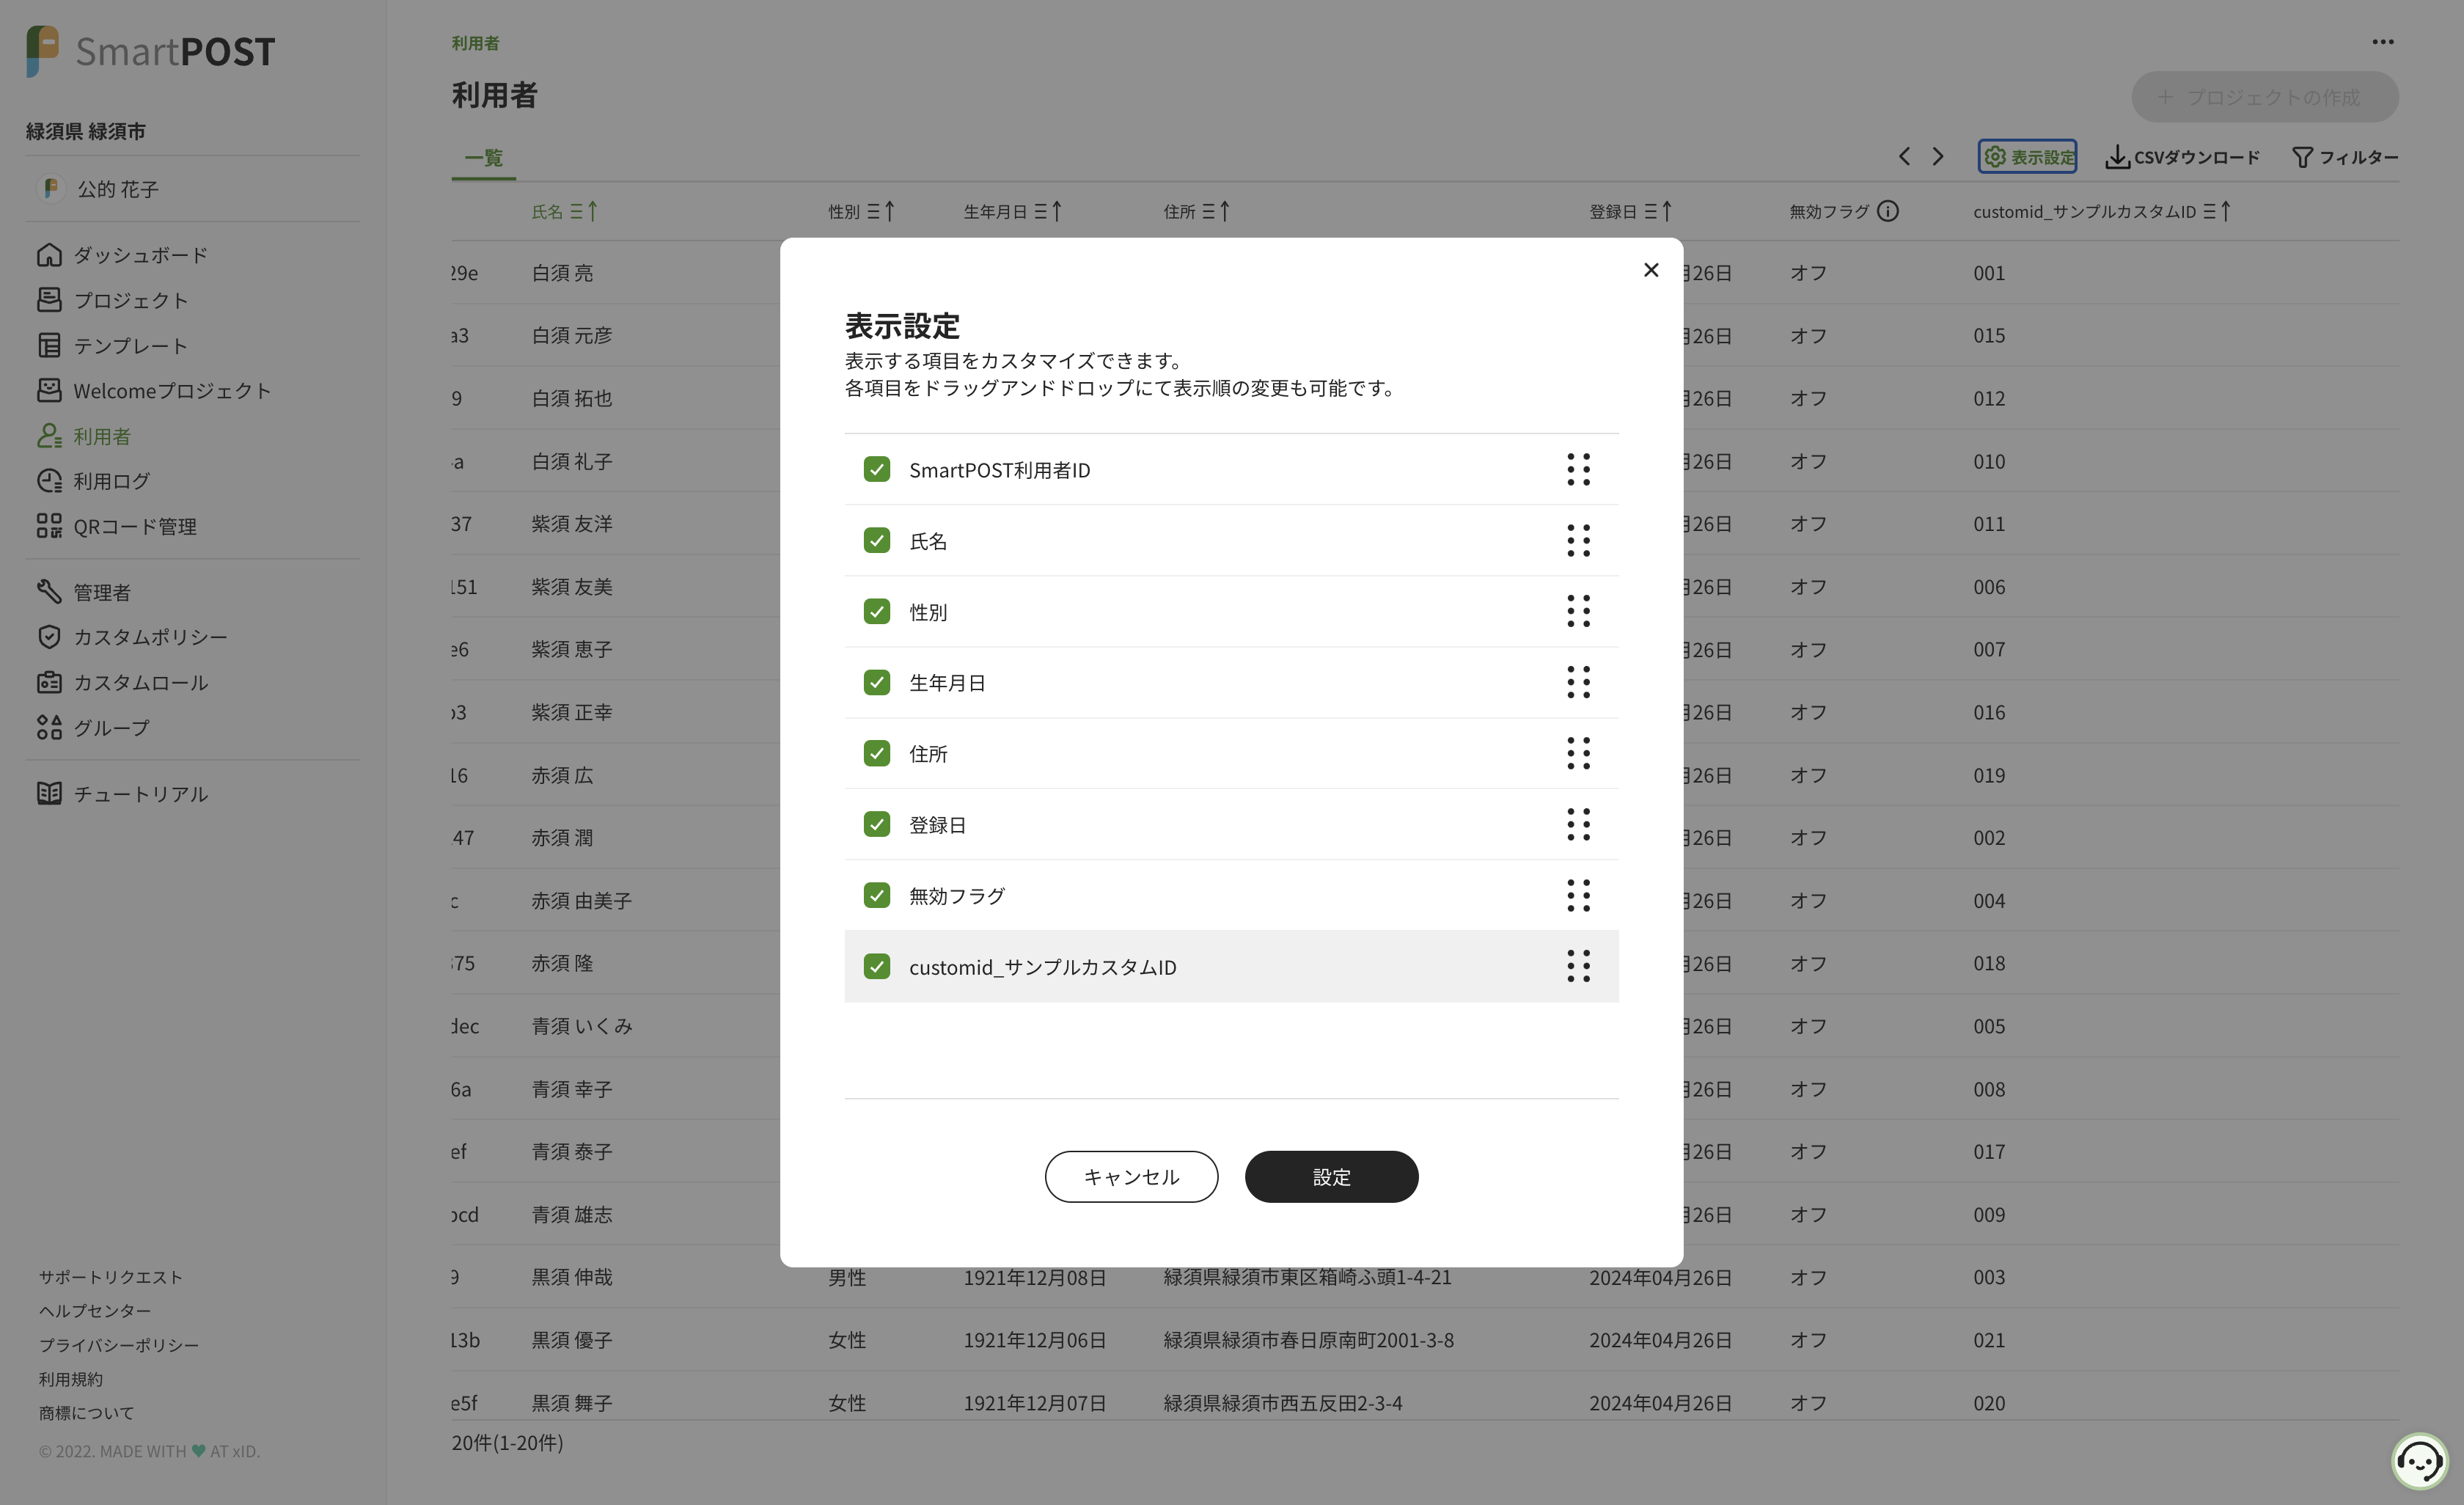Sort by 登録日 column header

click(x=1631, y=211)
